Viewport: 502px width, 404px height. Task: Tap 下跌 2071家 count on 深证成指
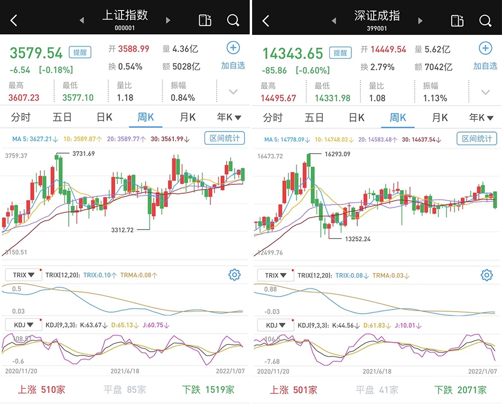click(x=460, y=390)
